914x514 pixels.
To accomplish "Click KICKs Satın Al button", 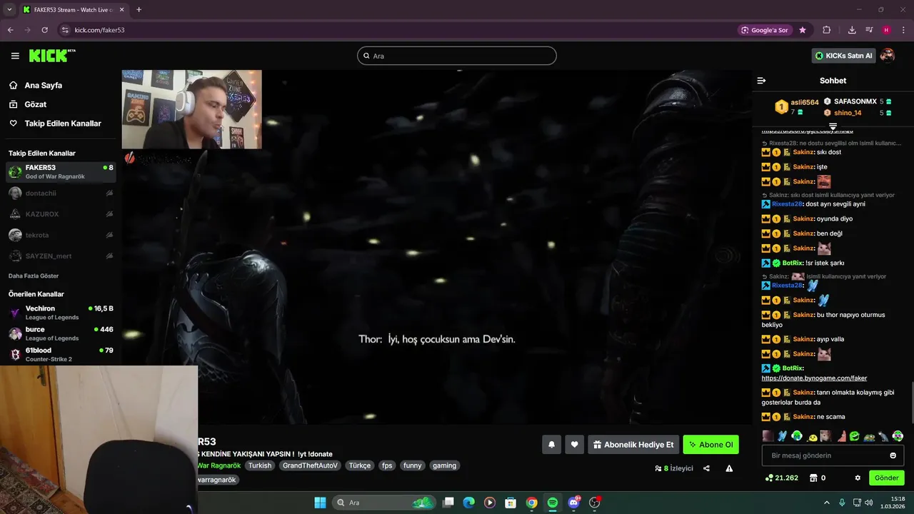I will 843,56.
